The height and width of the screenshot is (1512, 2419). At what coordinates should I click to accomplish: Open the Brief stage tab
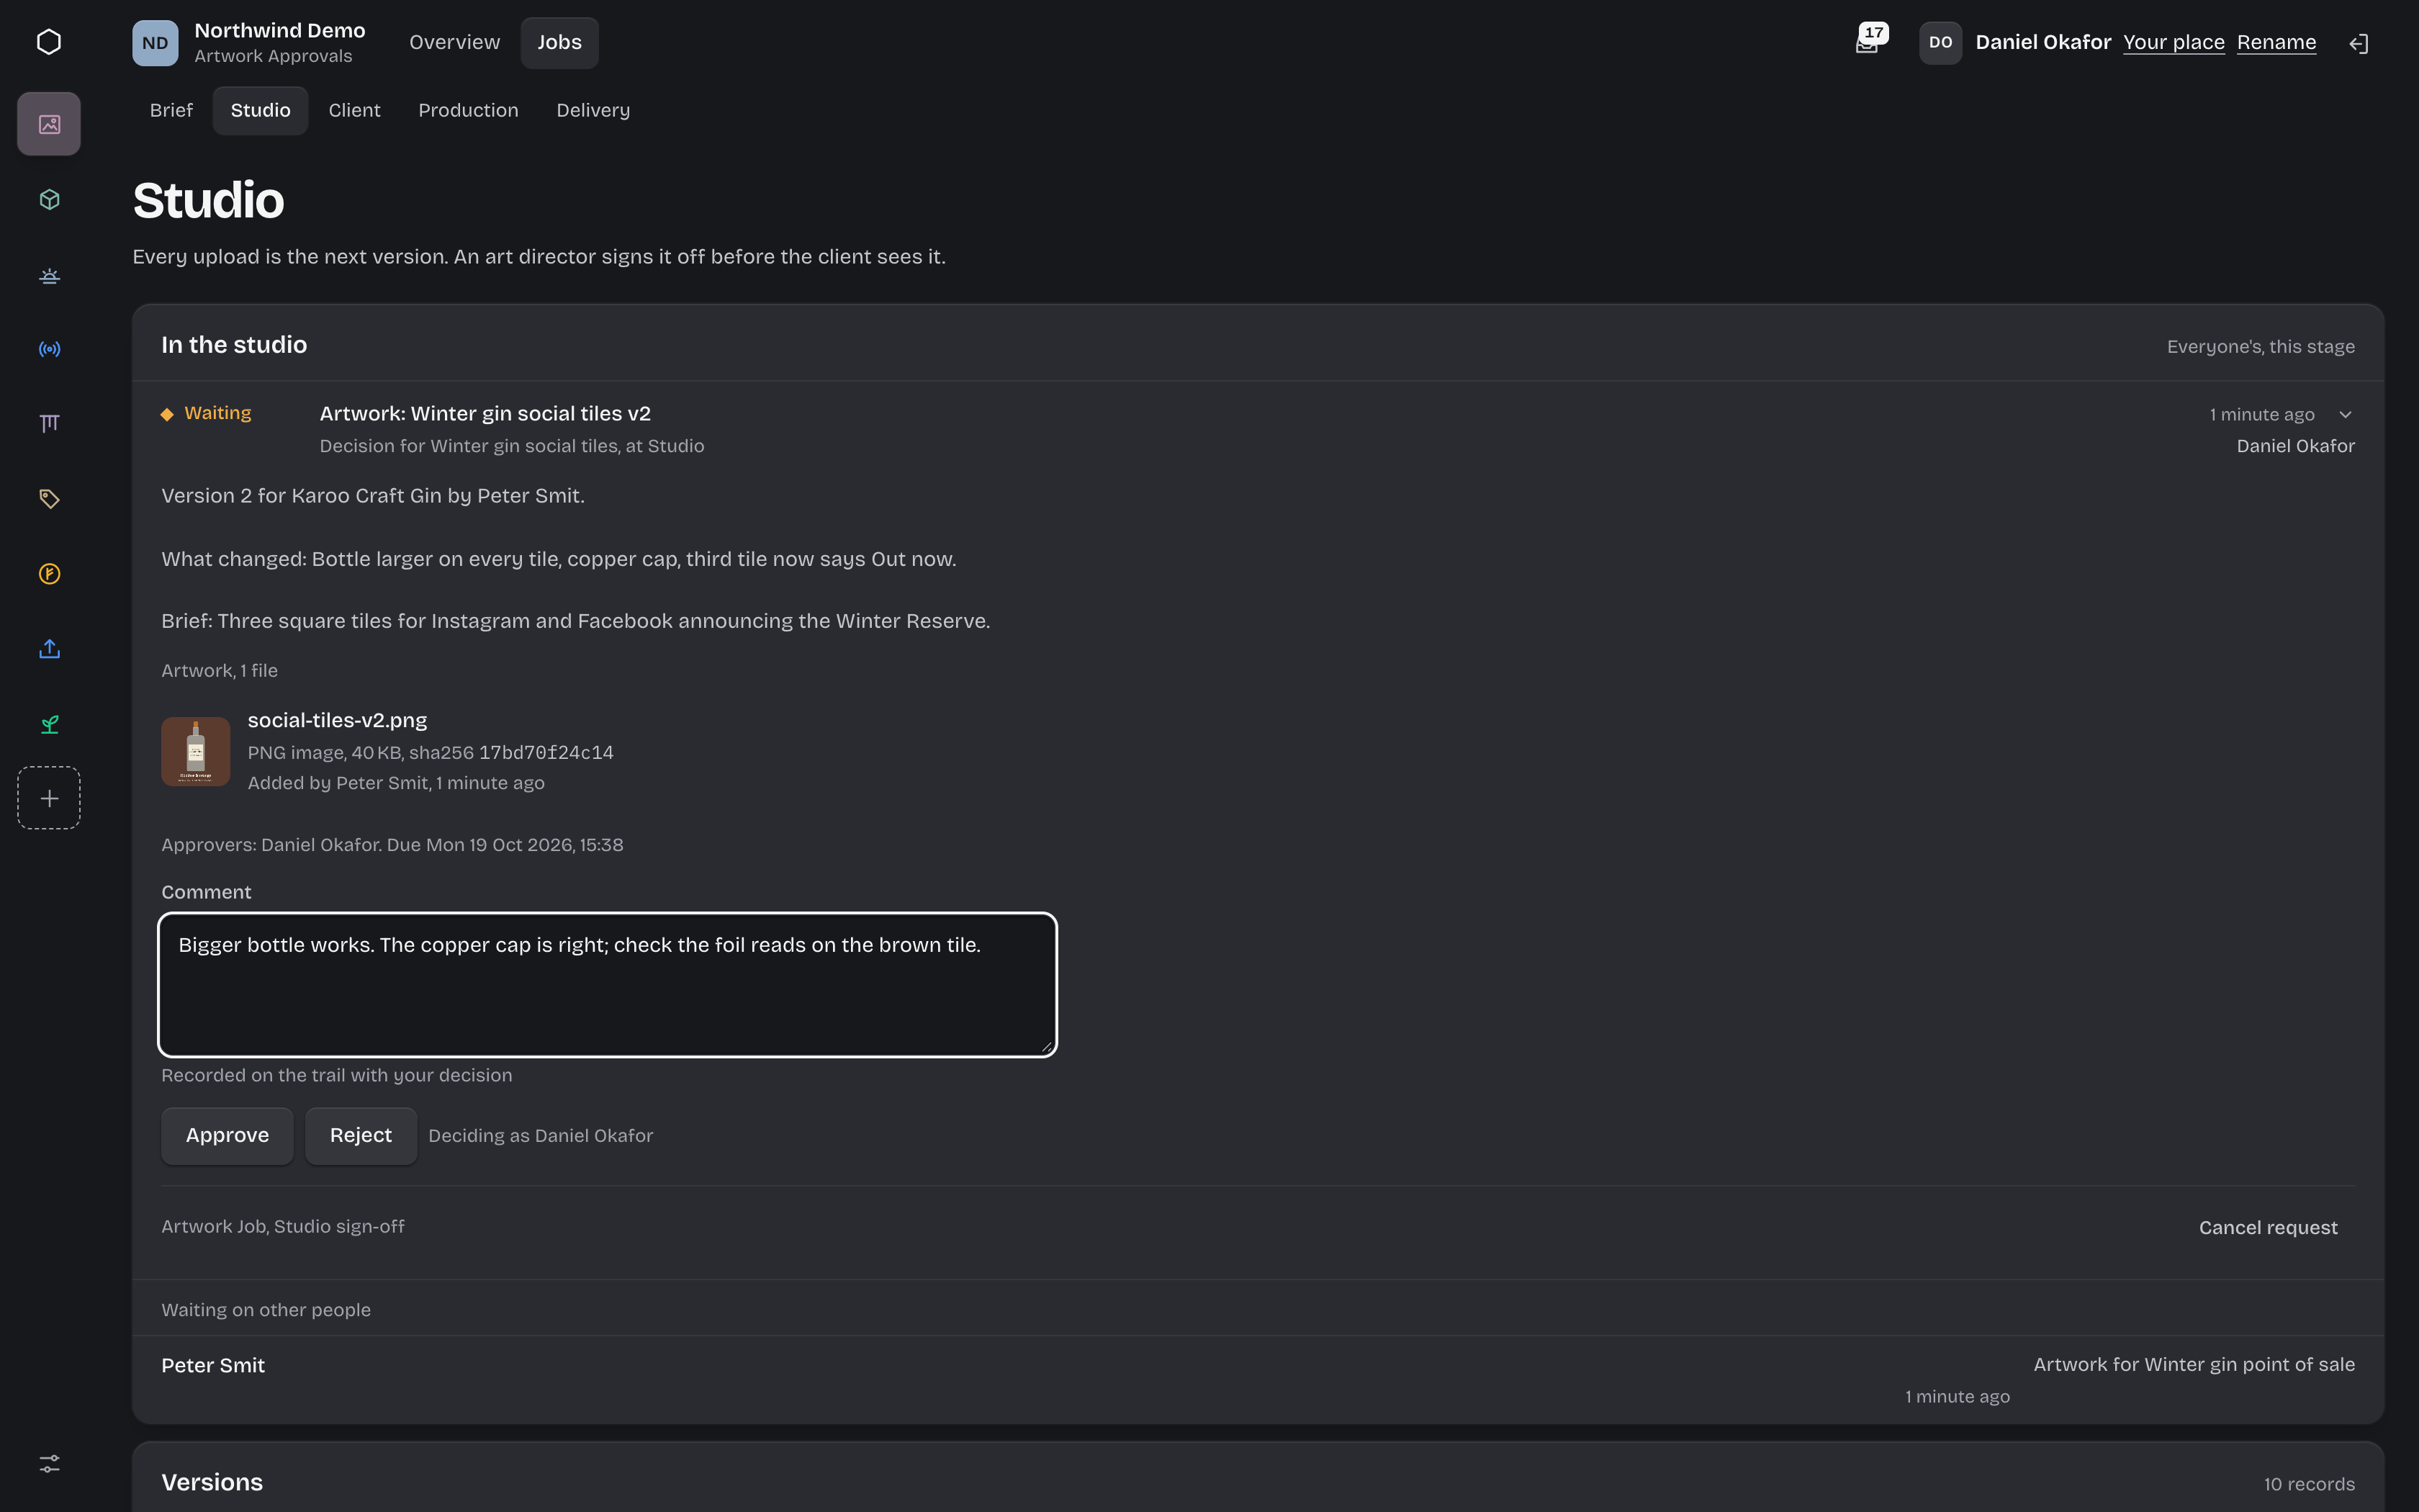click(x=171, y=110)
